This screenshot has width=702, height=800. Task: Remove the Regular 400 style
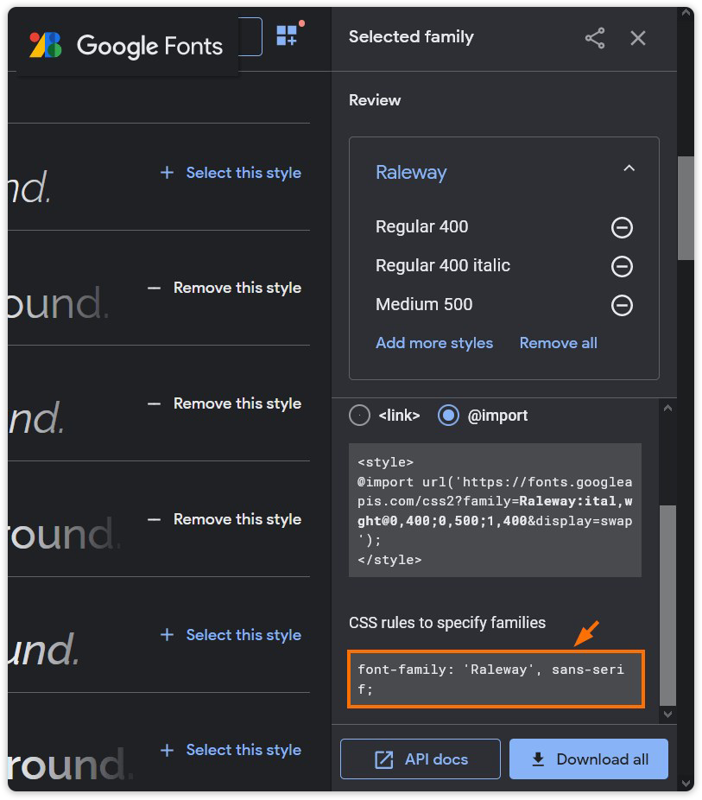click(623, 227)
